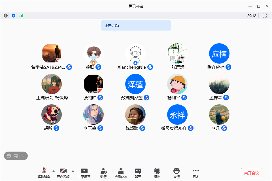Open the 更多 more options icon

195,171
